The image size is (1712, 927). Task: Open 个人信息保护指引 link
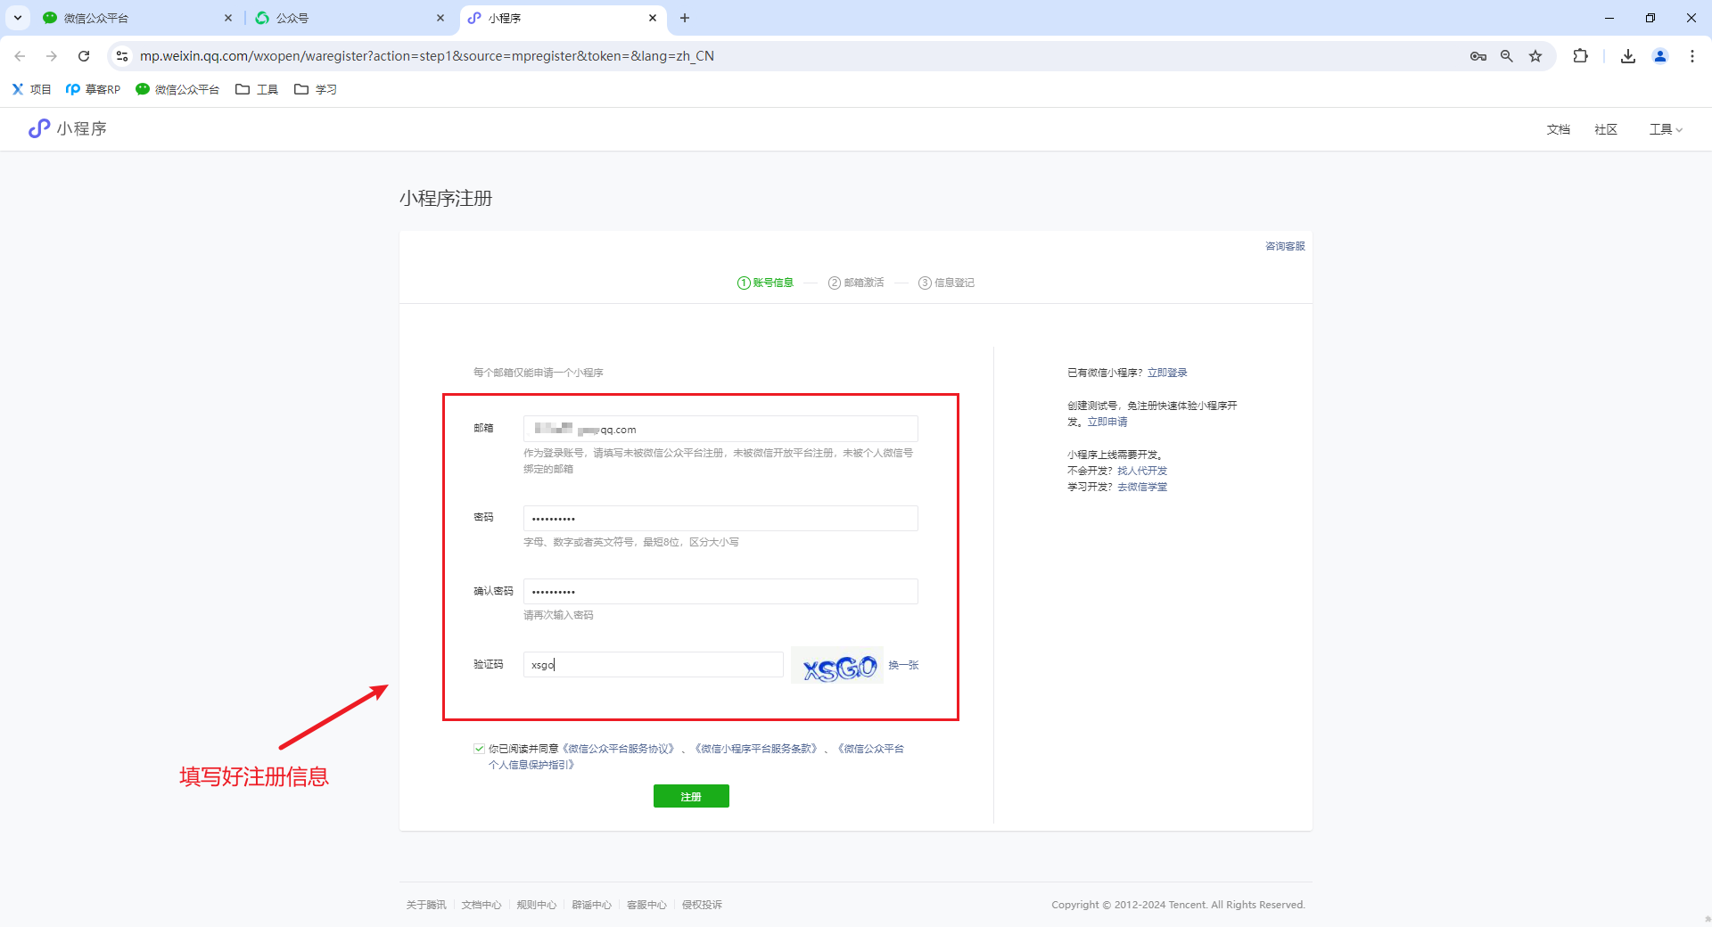pos(531,765)
